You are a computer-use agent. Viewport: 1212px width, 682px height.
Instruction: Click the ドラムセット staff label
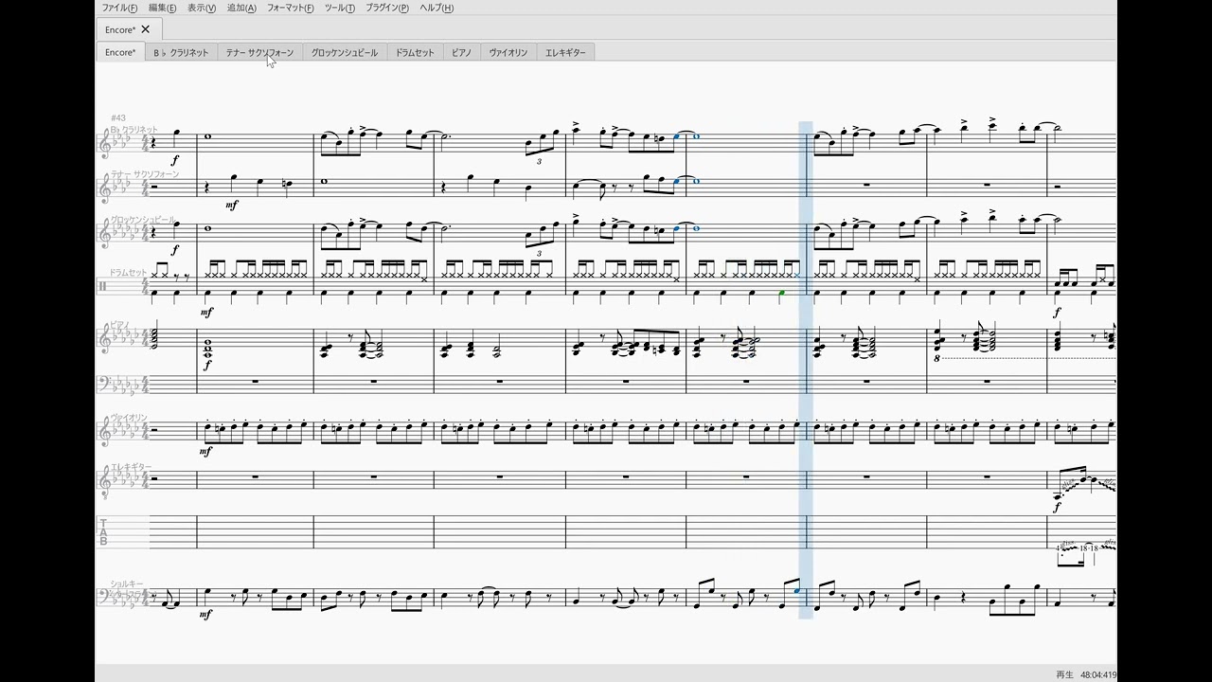[128, 273]
